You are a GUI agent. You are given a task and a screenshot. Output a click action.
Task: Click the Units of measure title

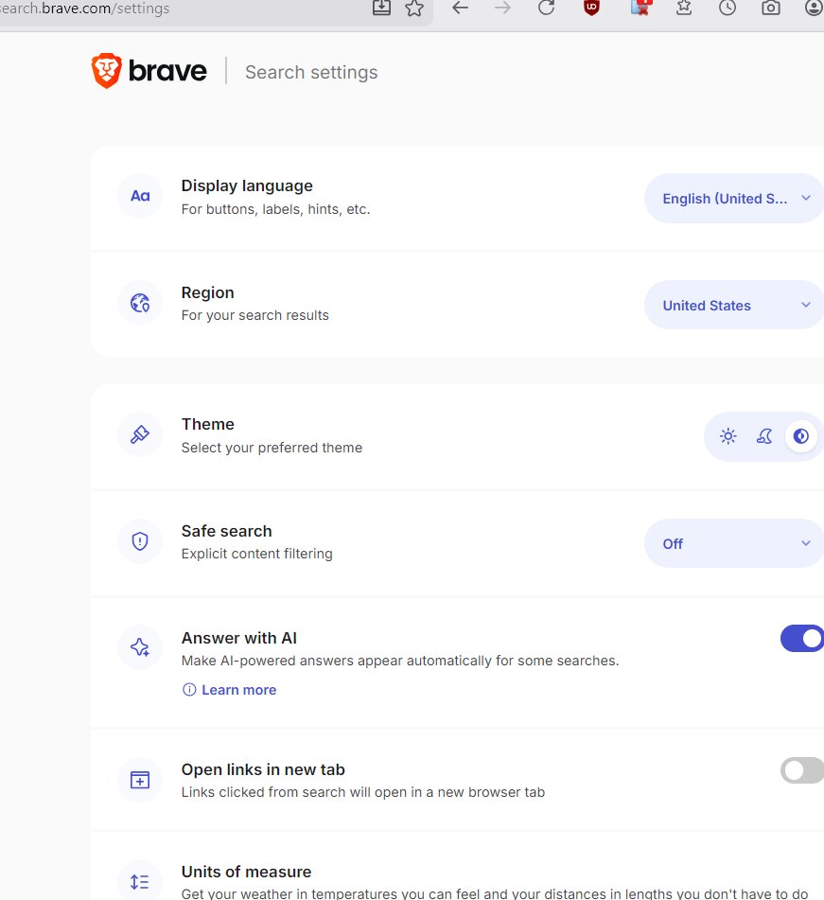coord(247,872)
